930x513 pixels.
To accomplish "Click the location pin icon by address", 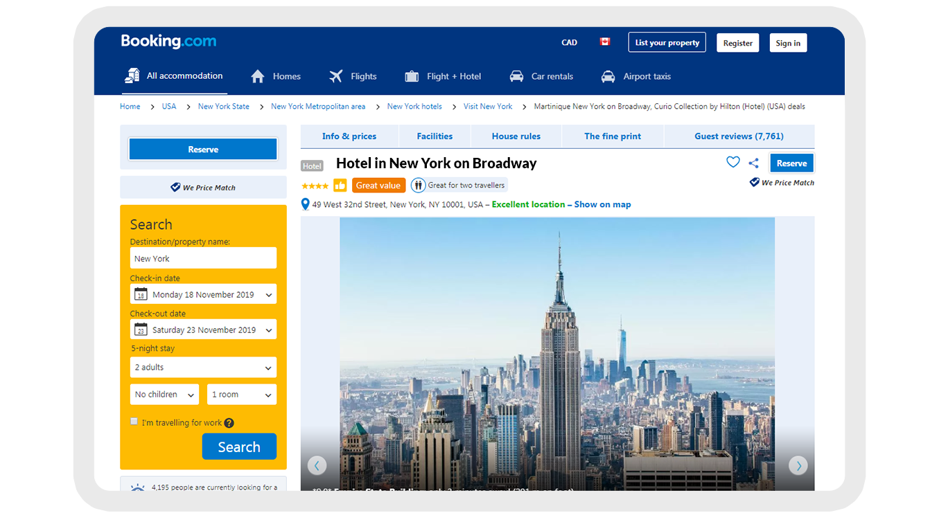I will [305, 204].
